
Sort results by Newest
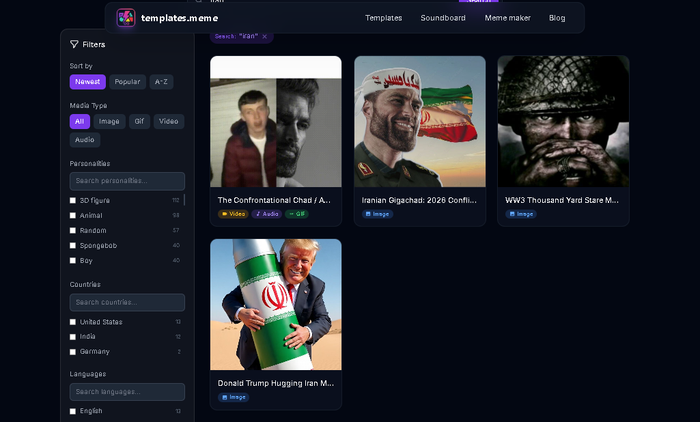click(x=87, y=82)
